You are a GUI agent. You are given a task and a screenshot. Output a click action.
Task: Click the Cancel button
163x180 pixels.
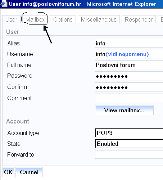click(29, 172)
